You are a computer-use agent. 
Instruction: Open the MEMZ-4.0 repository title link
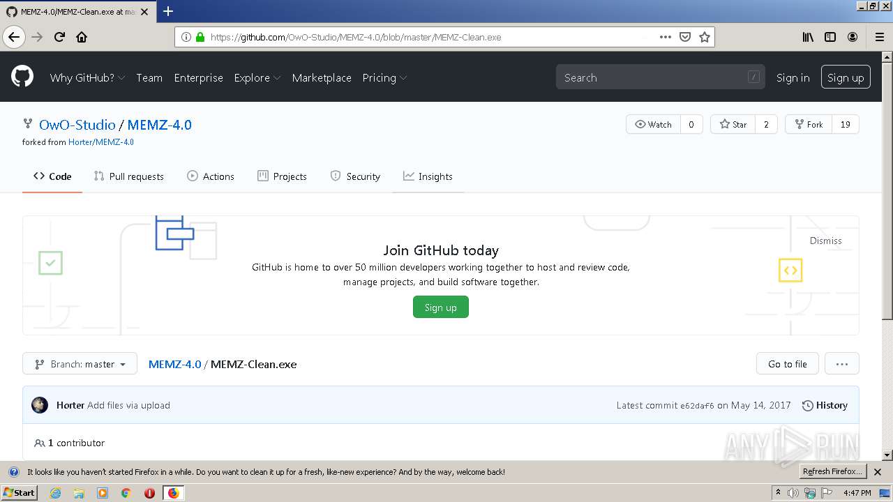pyautogui.click(x=159, y=125)
